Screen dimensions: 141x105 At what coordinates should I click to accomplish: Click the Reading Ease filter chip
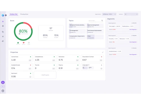128,26
